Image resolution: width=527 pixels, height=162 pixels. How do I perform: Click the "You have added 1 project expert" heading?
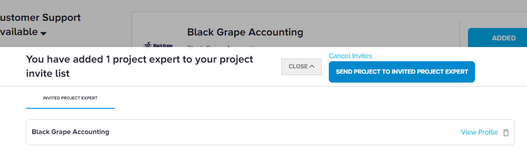click(x=140, y=59)
